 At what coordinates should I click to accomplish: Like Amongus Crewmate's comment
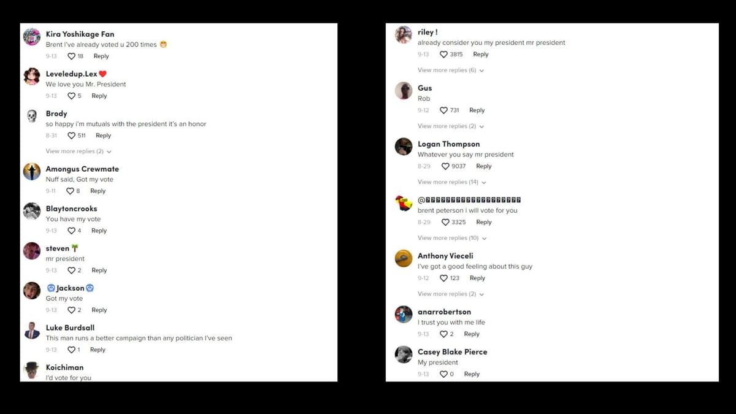tap(70, 191)
